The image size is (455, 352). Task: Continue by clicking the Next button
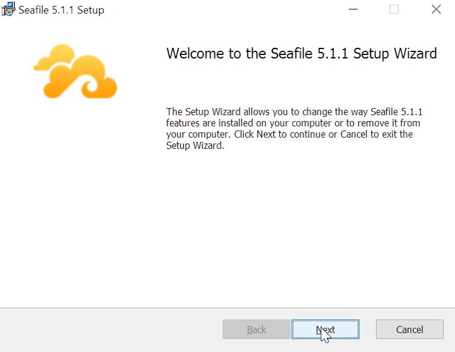tap(325, 330)
